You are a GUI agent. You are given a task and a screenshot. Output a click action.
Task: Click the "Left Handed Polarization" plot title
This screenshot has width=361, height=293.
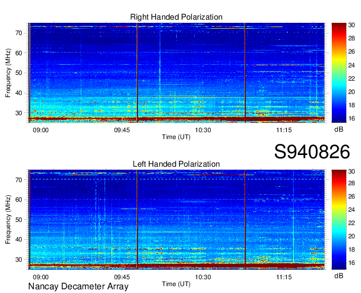tap(176, 164)
